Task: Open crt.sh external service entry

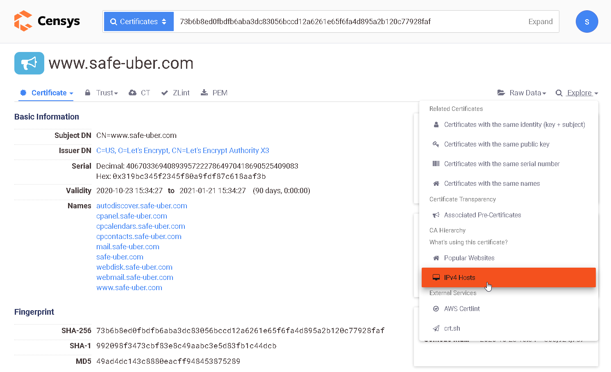Action: (x=452, y=328)
